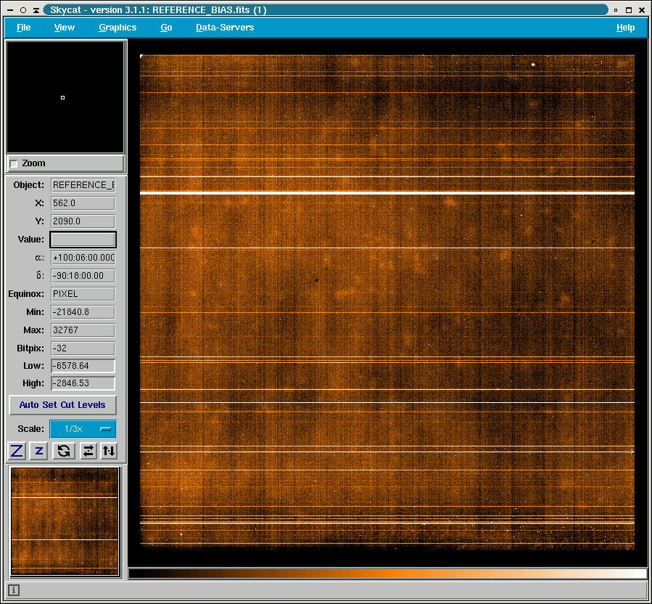
Task: Select the High cut level field
Action: tap(83, 383)
